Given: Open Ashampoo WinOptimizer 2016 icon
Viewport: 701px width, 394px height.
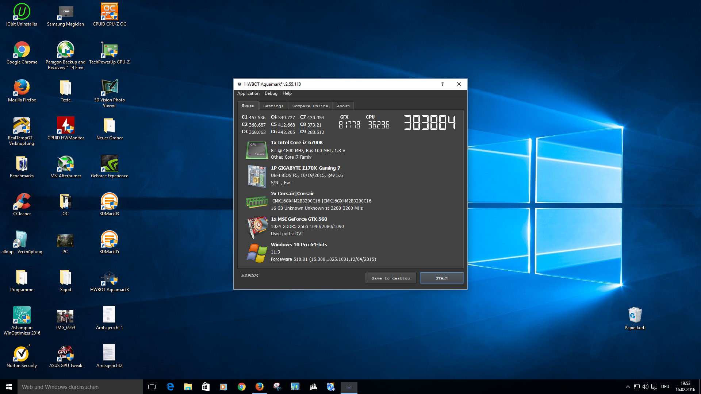Looking at the screenshot, I should (22, 321).
